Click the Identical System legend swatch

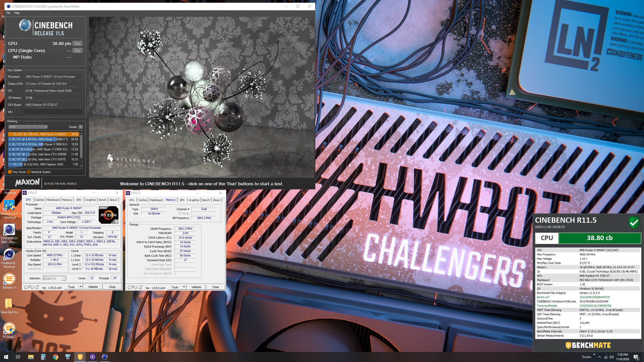point(29,172)
